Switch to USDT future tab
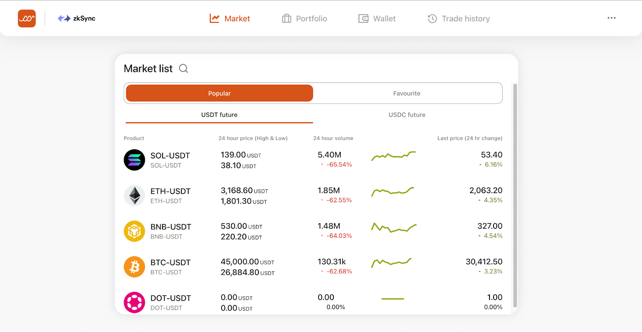This screenshot has width=642, height=332. pos(219,115)
